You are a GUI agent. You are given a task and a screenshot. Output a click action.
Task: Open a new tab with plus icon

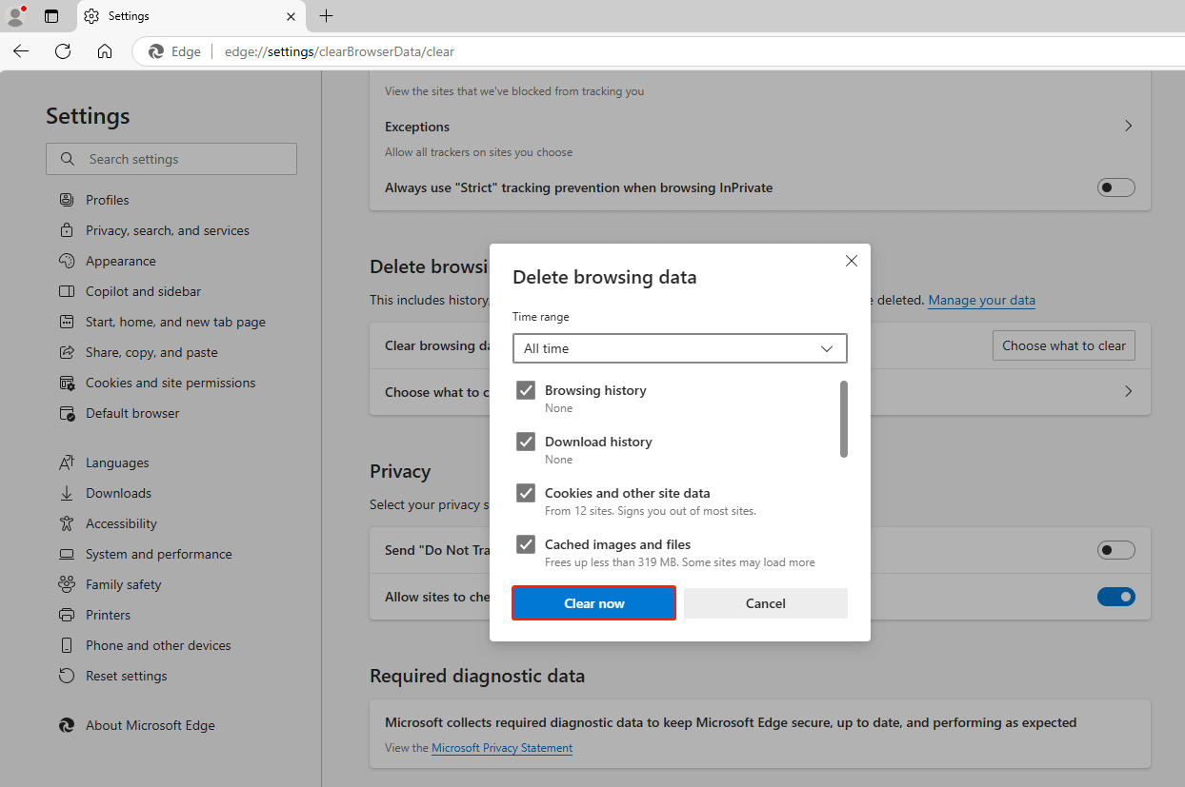(x=326, y=16)
